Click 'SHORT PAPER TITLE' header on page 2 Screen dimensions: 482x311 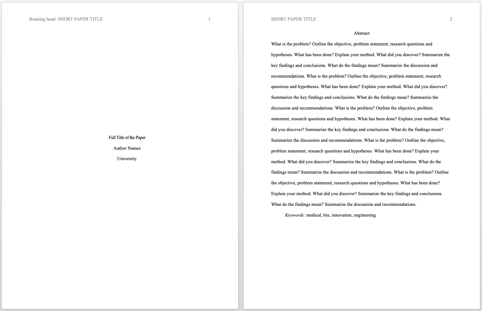pyautogui.click(x=294, y=19)
